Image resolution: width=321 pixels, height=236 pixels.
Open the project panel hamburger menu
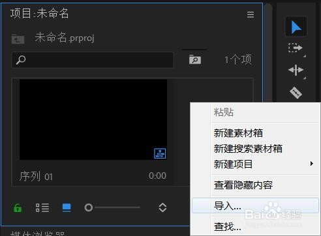(x=251, y=15)
